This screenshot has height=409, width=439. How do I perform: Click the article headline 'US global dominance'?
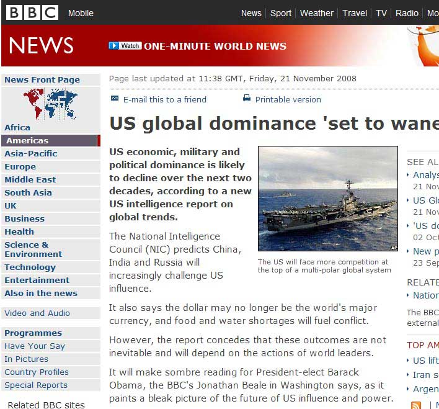pyautogui.click(x=274, y=124)
